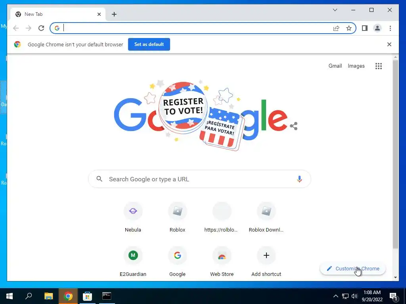
Task: Open the Chrome profile avatar
Action: point(377,28)
